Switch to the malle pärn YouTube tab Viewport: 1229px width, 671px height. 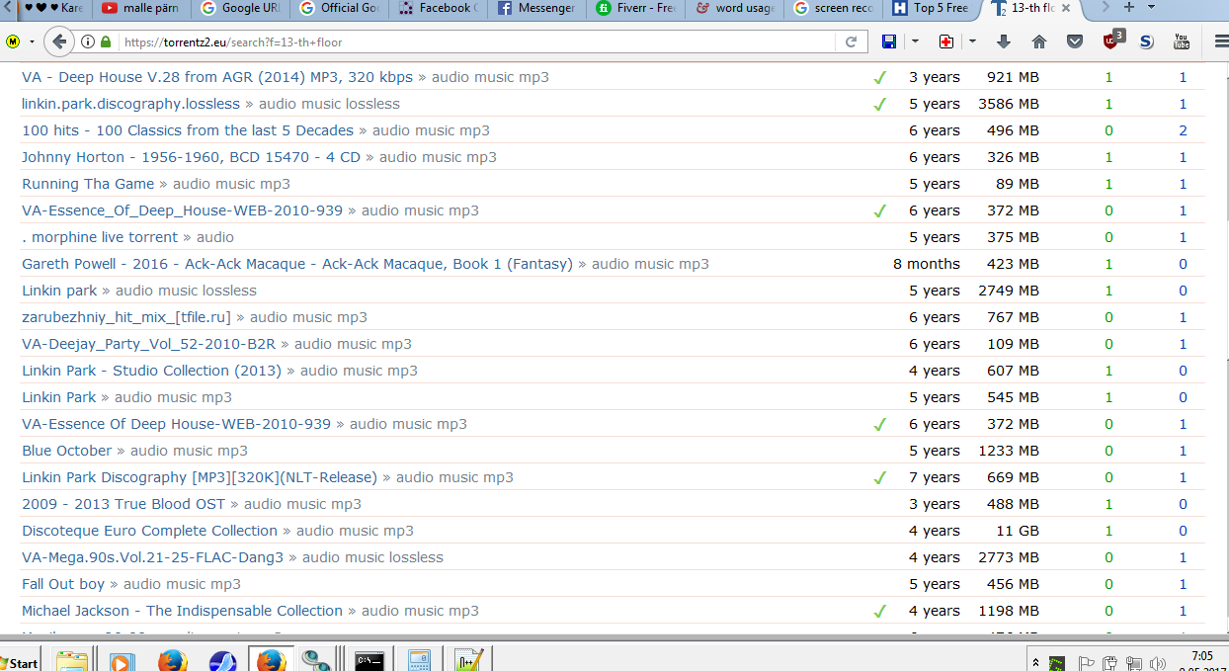click(x=141, y=8)
